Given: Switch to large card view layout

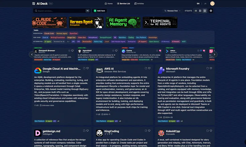Looking at the screenshot, I should [x=204, y=11].
